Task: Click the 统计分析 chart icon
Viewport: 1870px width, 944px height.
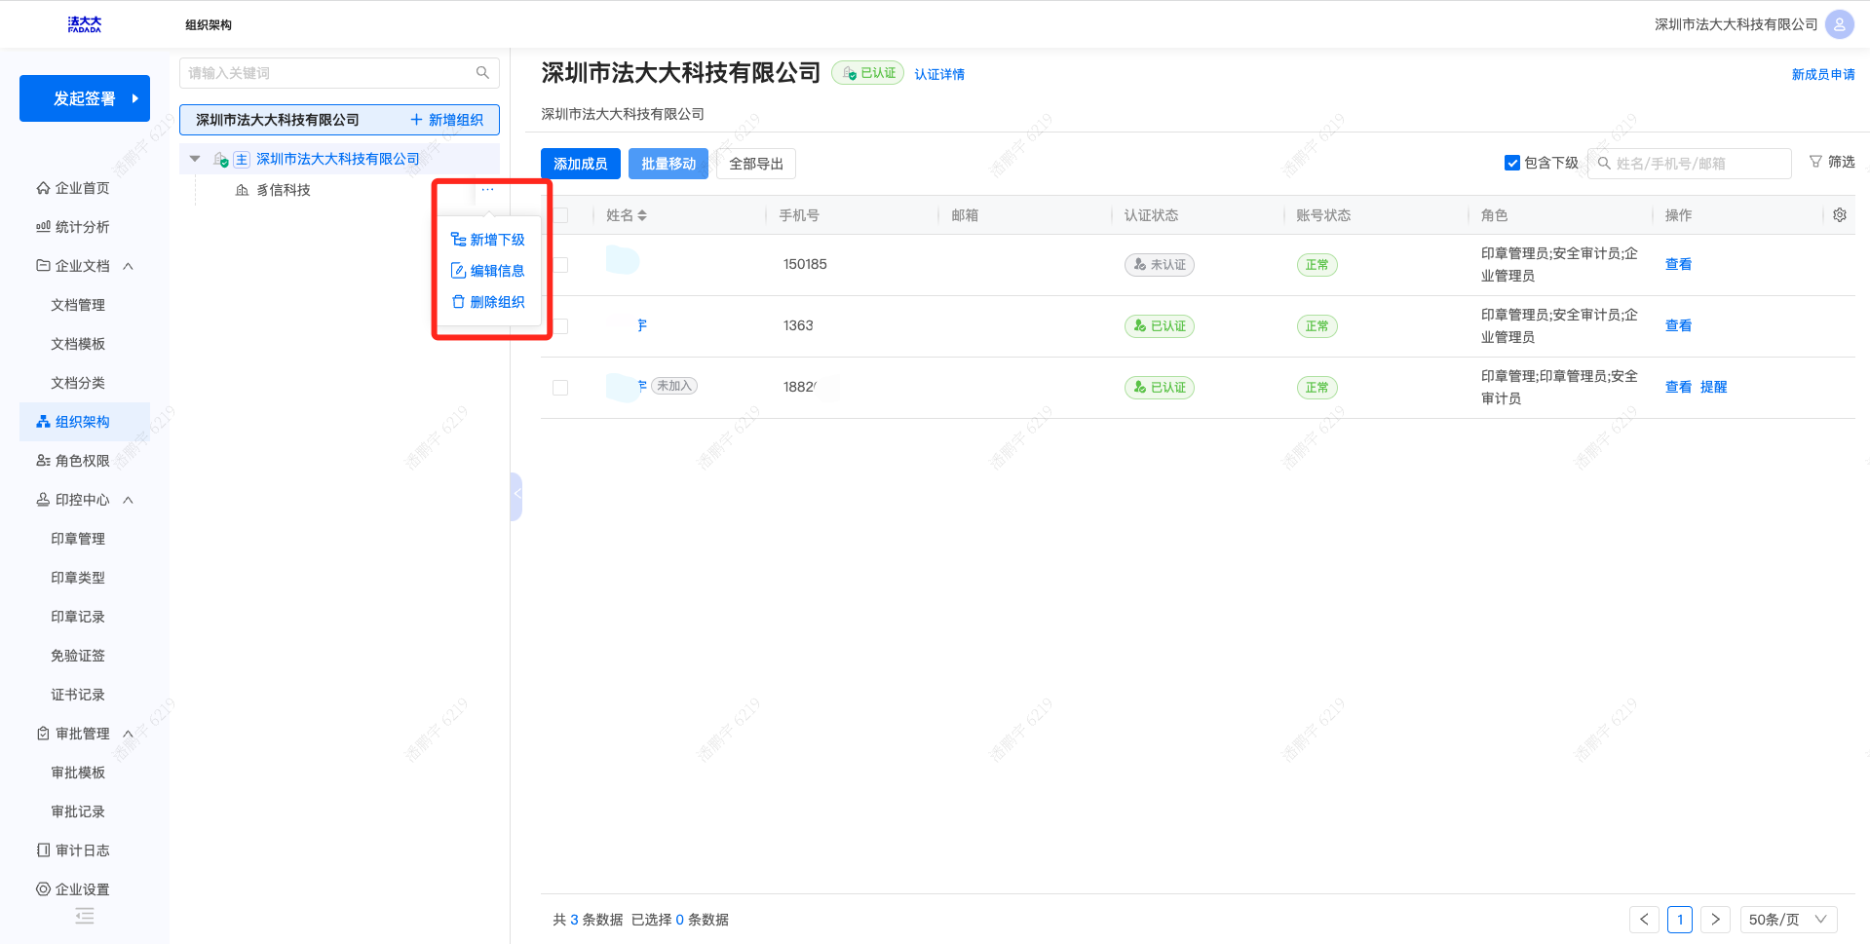Action: (43, 227)
